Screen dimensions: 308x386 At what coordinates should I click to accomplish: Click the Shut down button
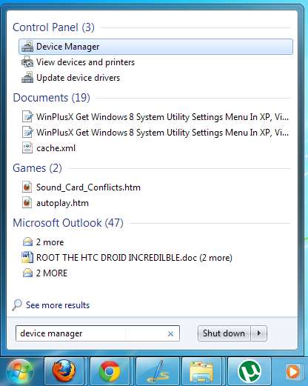click(x=224, y=333)
